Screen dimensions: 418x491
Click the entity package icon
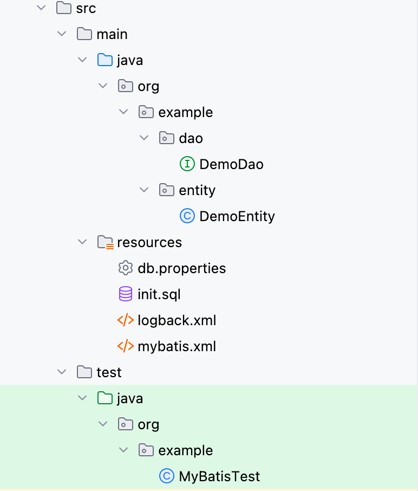coord(167,190)
